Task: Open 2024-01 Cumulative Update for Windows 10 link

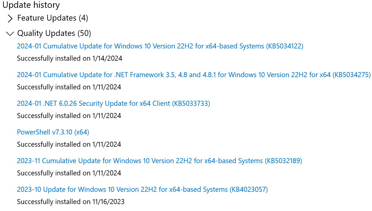Action: click(139, 46)
